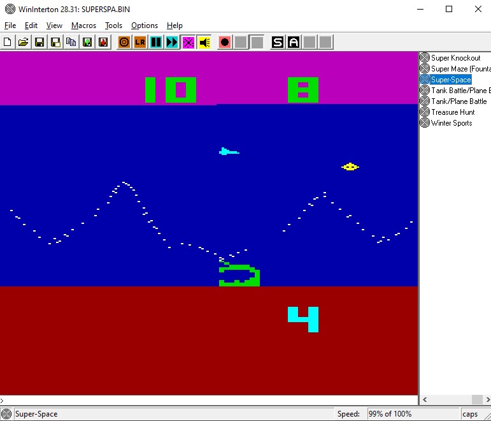Image resolution: width=491 pixels, height=421 pixels.
Task: Maximize the WinInterton window
Action: click(449, 9)
